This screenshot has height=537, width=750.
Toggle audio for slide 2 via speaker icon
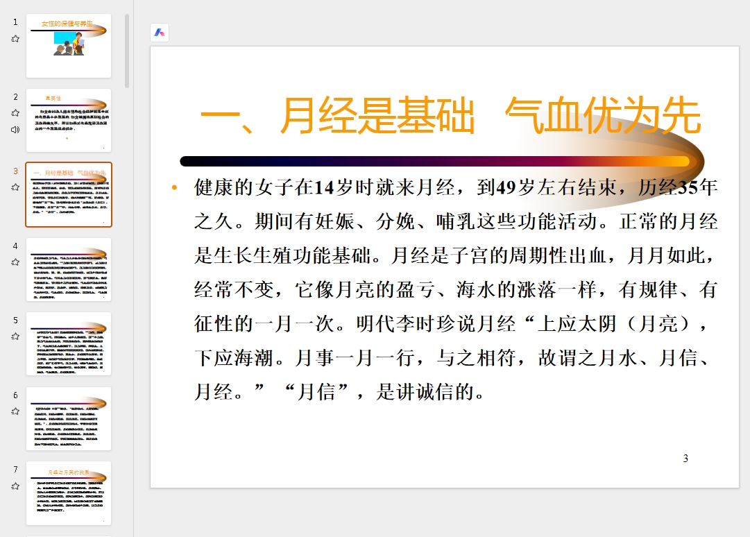tap(15, 129)
